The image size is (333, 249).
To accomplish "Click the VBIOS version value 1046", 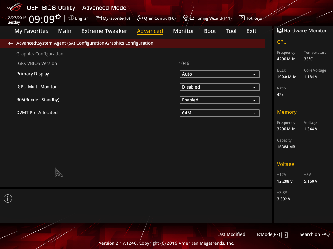I will [184, 63].
